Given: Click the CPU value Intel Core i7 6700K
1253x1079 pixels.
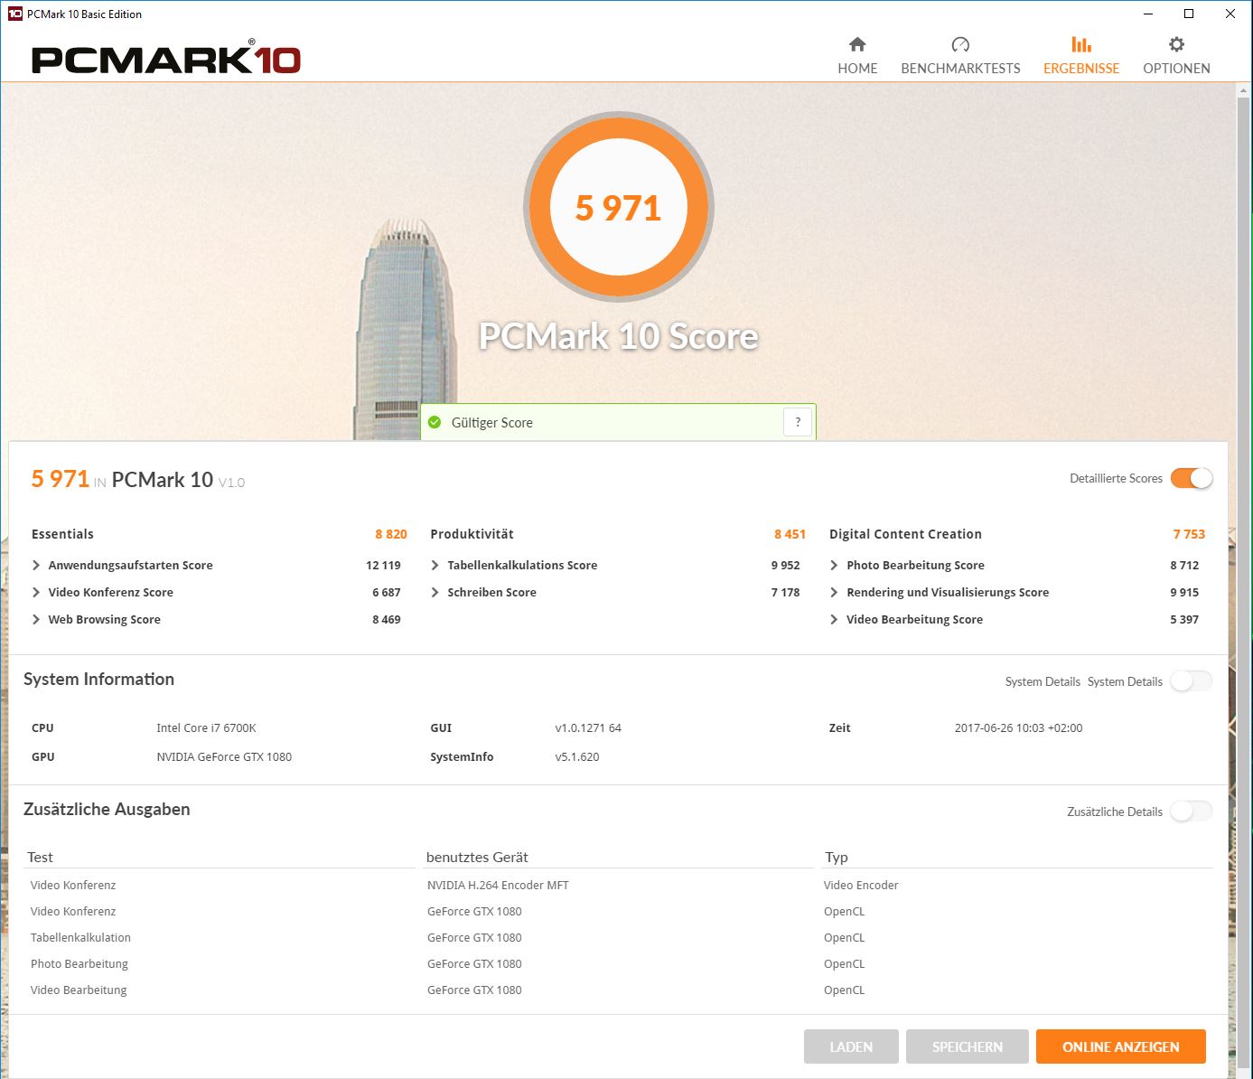Looking at the screenshot, I should click(206, 727).
